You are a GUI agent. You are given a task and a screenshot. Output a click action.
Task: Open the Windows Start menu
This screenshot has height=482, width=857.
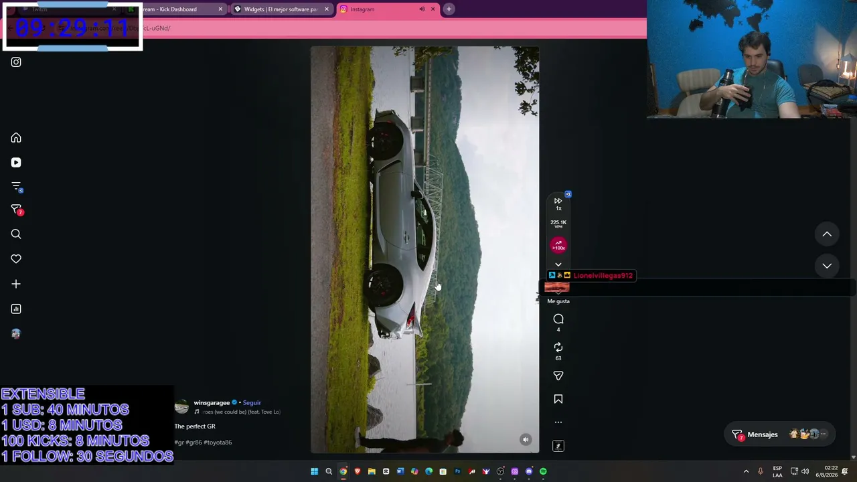[x=314, y=472]
